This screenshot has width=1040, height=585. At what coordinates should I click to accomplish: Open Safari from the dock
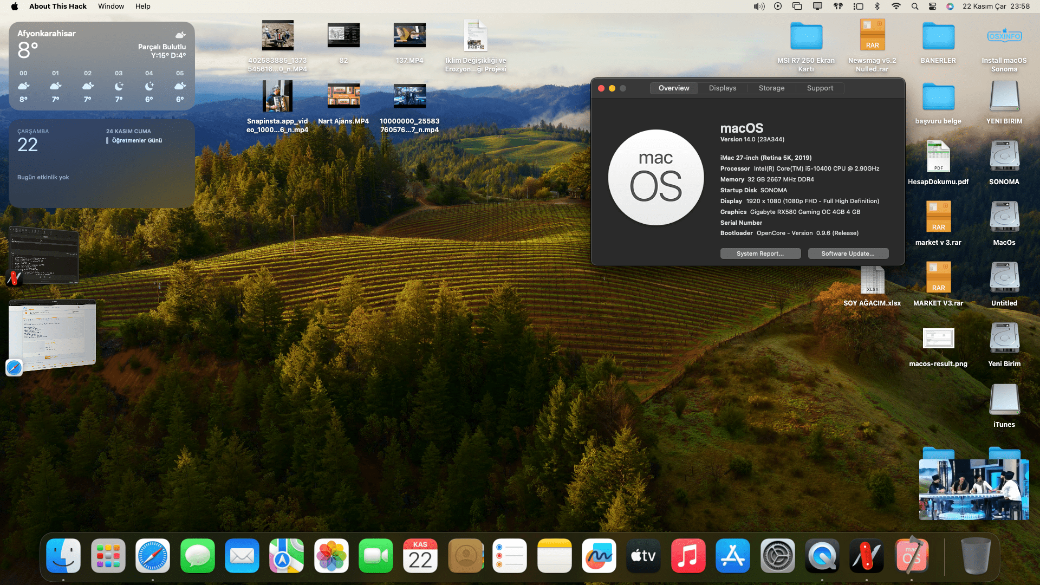(152, 556)
